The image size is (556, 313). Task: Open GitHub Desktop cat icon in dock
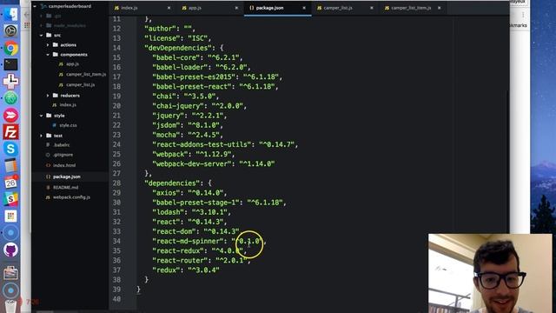click(10, 250)
